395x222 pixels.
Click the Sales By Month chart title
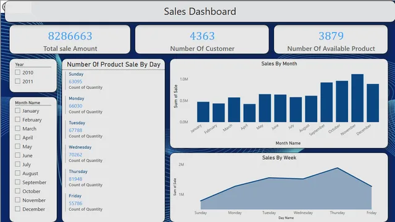click(x=279, y=64)
